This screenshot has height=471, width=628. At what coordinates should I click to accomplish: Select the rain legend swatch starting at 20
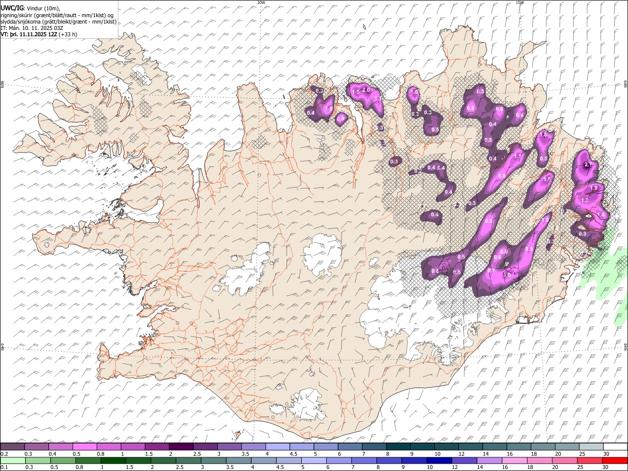coord(565,460)
